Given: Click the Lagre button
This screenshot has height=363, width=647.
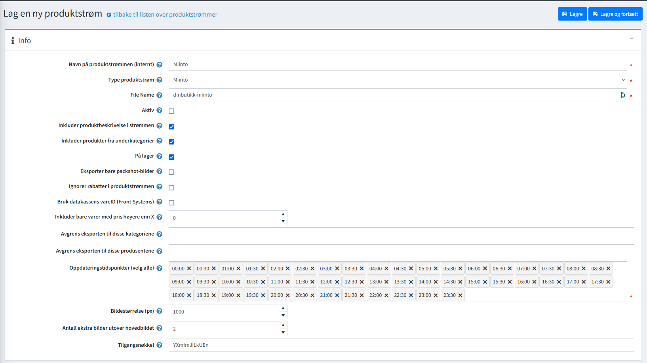Looking at the screenshot, I should (x=572, y=14).
